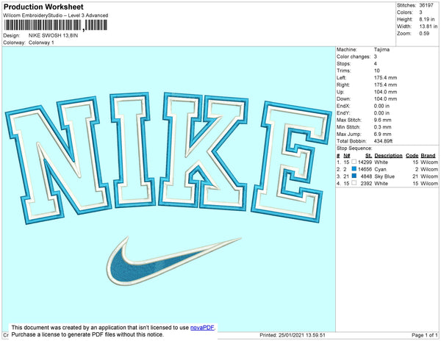Click the embroidered swoosh logo
441x341 pixels.
pyautogui.click(x=173, y=261)
